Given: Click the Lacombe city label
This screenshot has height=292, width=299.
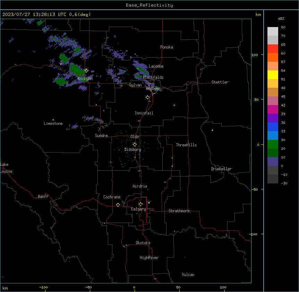Looking at the screenshot, I should 156,66.
